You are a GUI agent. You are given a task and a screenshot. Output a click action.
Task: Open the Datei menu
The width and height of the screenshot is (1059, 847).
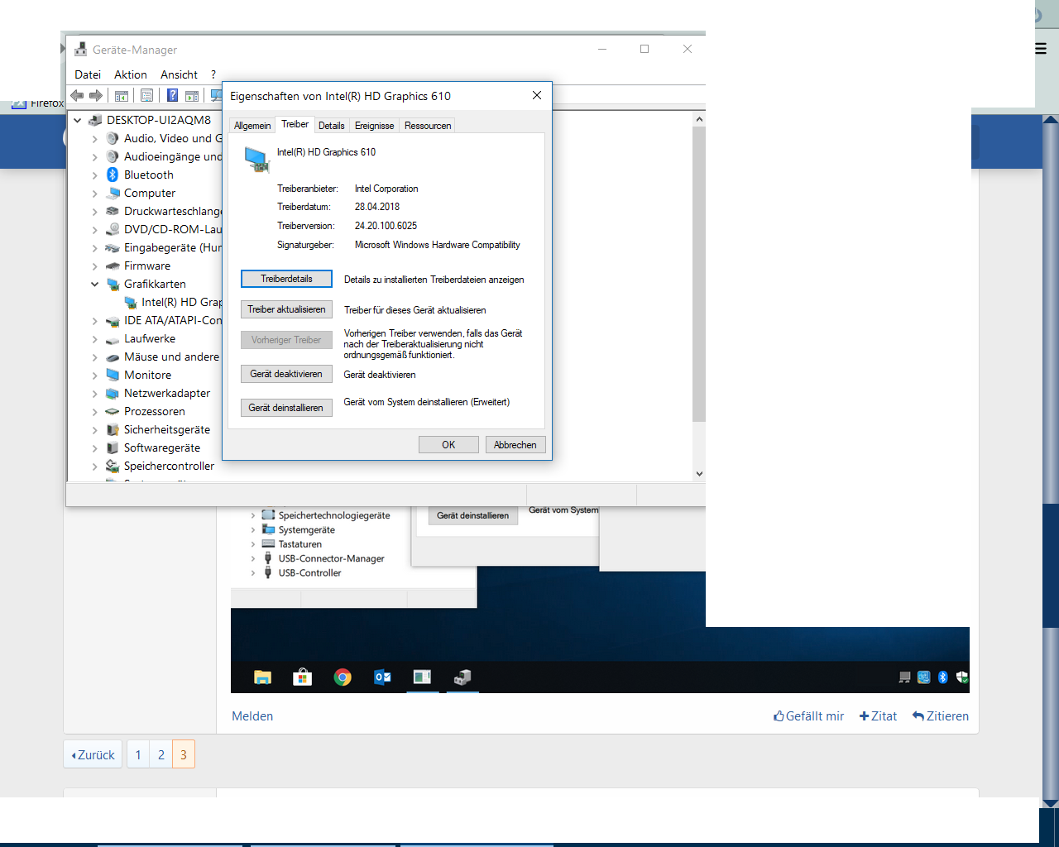point(88,74)
